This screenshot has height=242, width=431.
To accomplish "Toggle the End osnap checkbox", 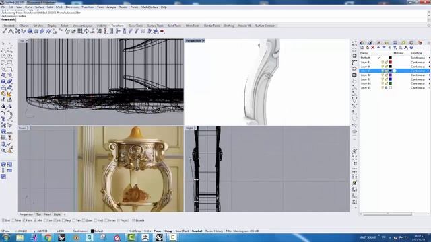I will pyautogui.click(x=3, y=220).
